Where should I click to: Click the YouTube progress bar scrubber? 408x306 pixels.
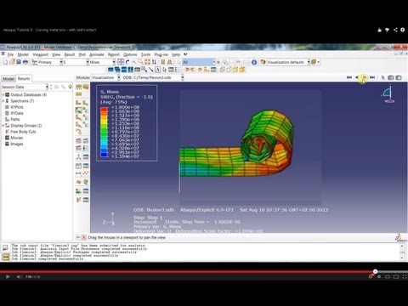pyautogui.click(x=375, y=271)
